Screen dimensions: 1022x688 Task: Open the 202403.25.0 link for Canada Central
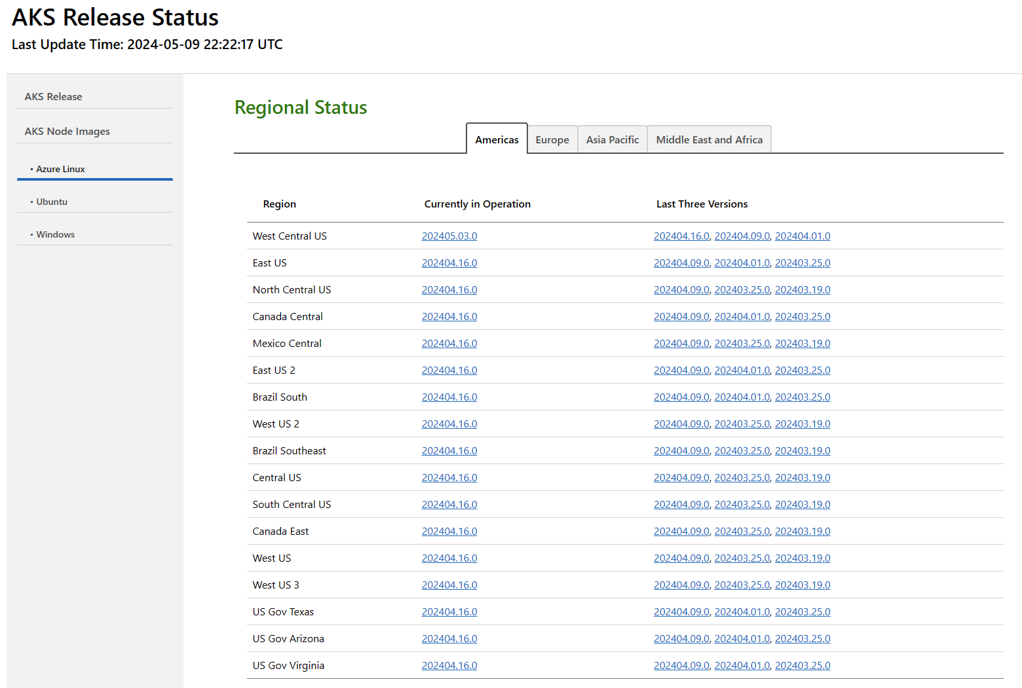point(803,316)
